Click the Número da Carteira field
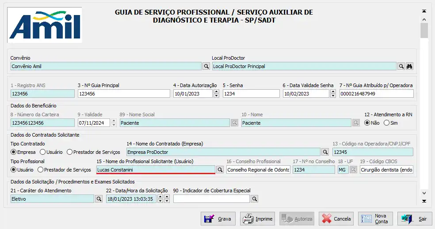This screenshot has height=229, width=435. 43,123
